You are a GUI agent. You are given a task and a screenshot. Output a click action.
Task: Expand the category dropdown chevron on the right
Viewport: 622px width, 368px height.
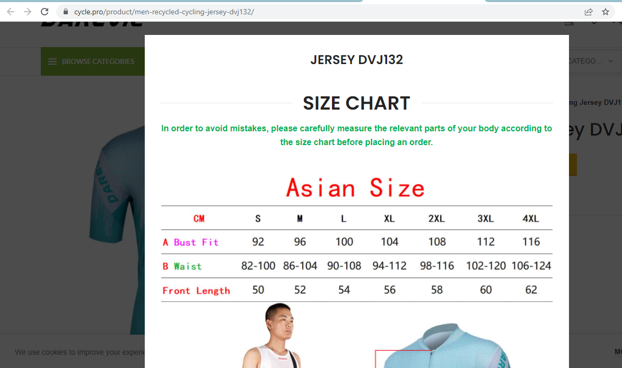(610, 61)
